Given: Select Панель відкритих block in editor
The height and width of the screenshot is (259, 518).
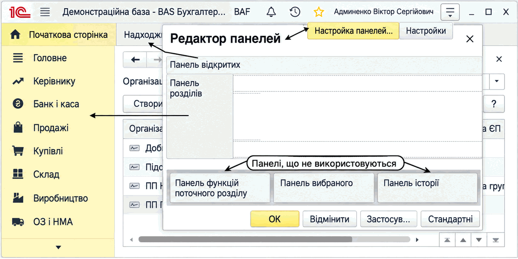Looking at the screenshot, I should click(x=324, y=65).
